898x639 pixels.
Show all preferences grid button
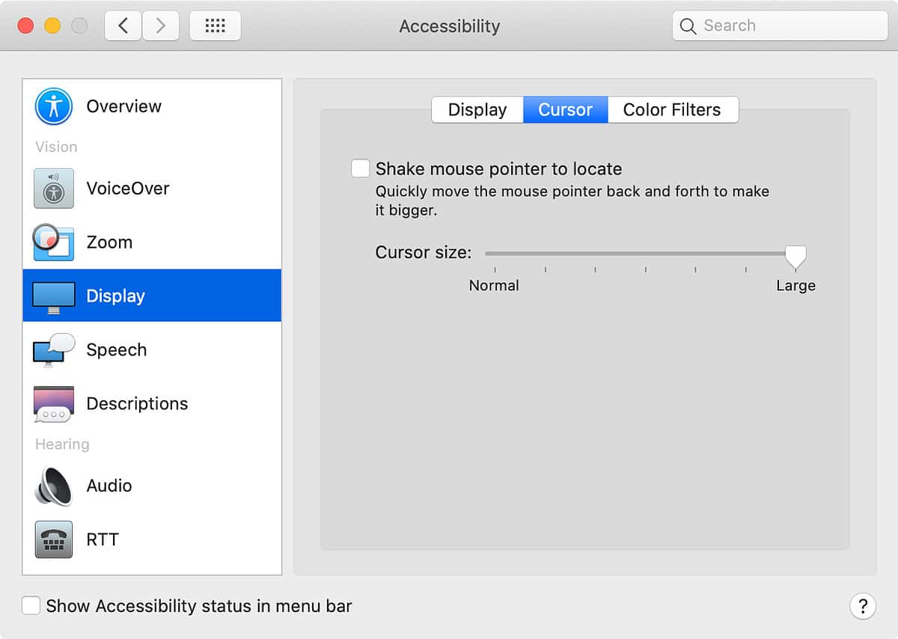pos(216,26)
